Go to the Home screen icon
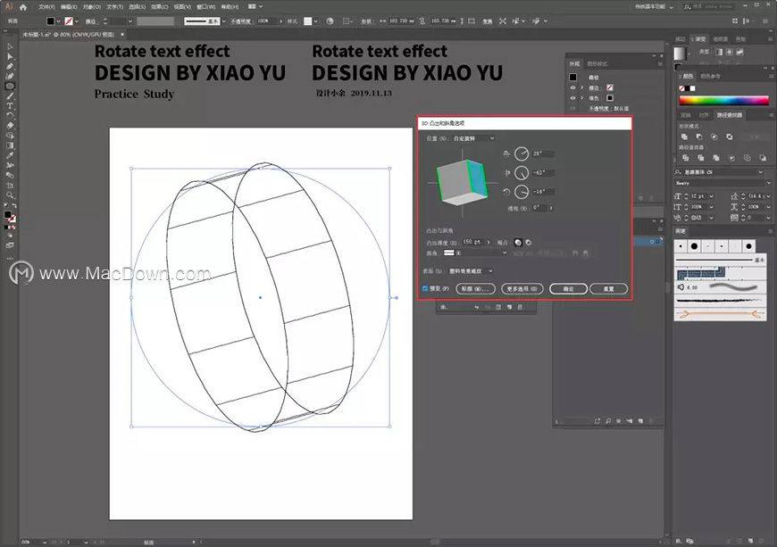This screenshot has width=777, height=547. [23, 7]
